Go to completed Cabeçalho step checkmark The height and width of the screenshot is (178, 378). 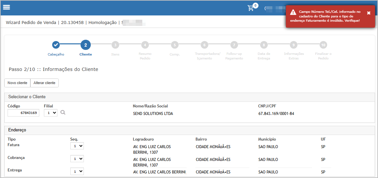(x=56, y=45)
